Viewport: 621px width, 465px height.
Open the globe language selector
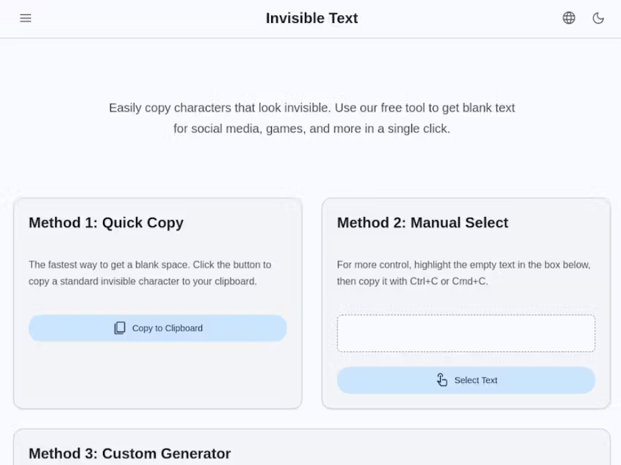pyautogui.click(x=569, y=18)
